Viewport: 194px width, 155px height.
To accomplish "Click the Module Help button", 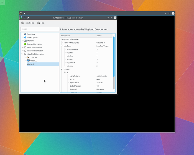I will pyautogui.click(x=28, y=23).
